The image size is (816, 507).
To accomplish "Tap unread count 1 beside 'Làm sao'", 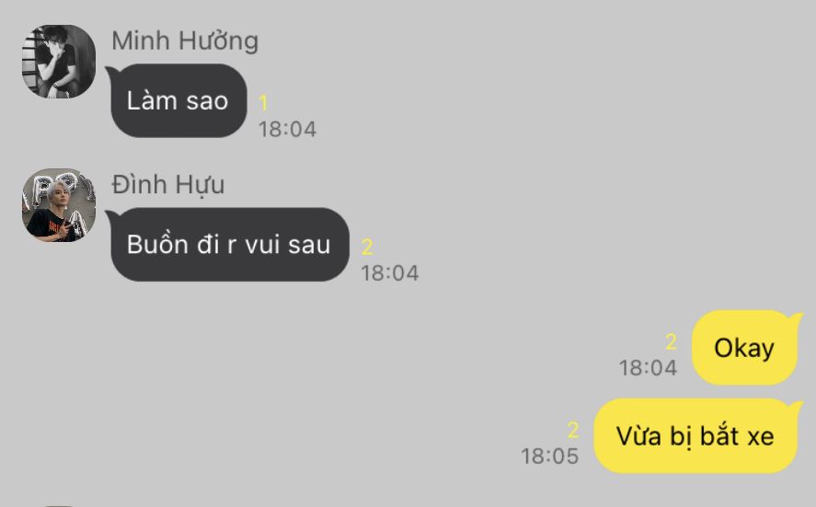I will 263,103.
